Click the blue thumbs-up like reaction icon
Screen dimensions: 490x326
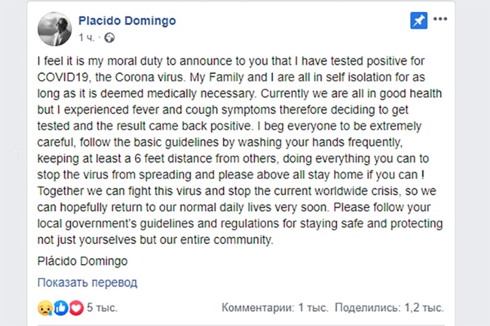tap(61, 308)
